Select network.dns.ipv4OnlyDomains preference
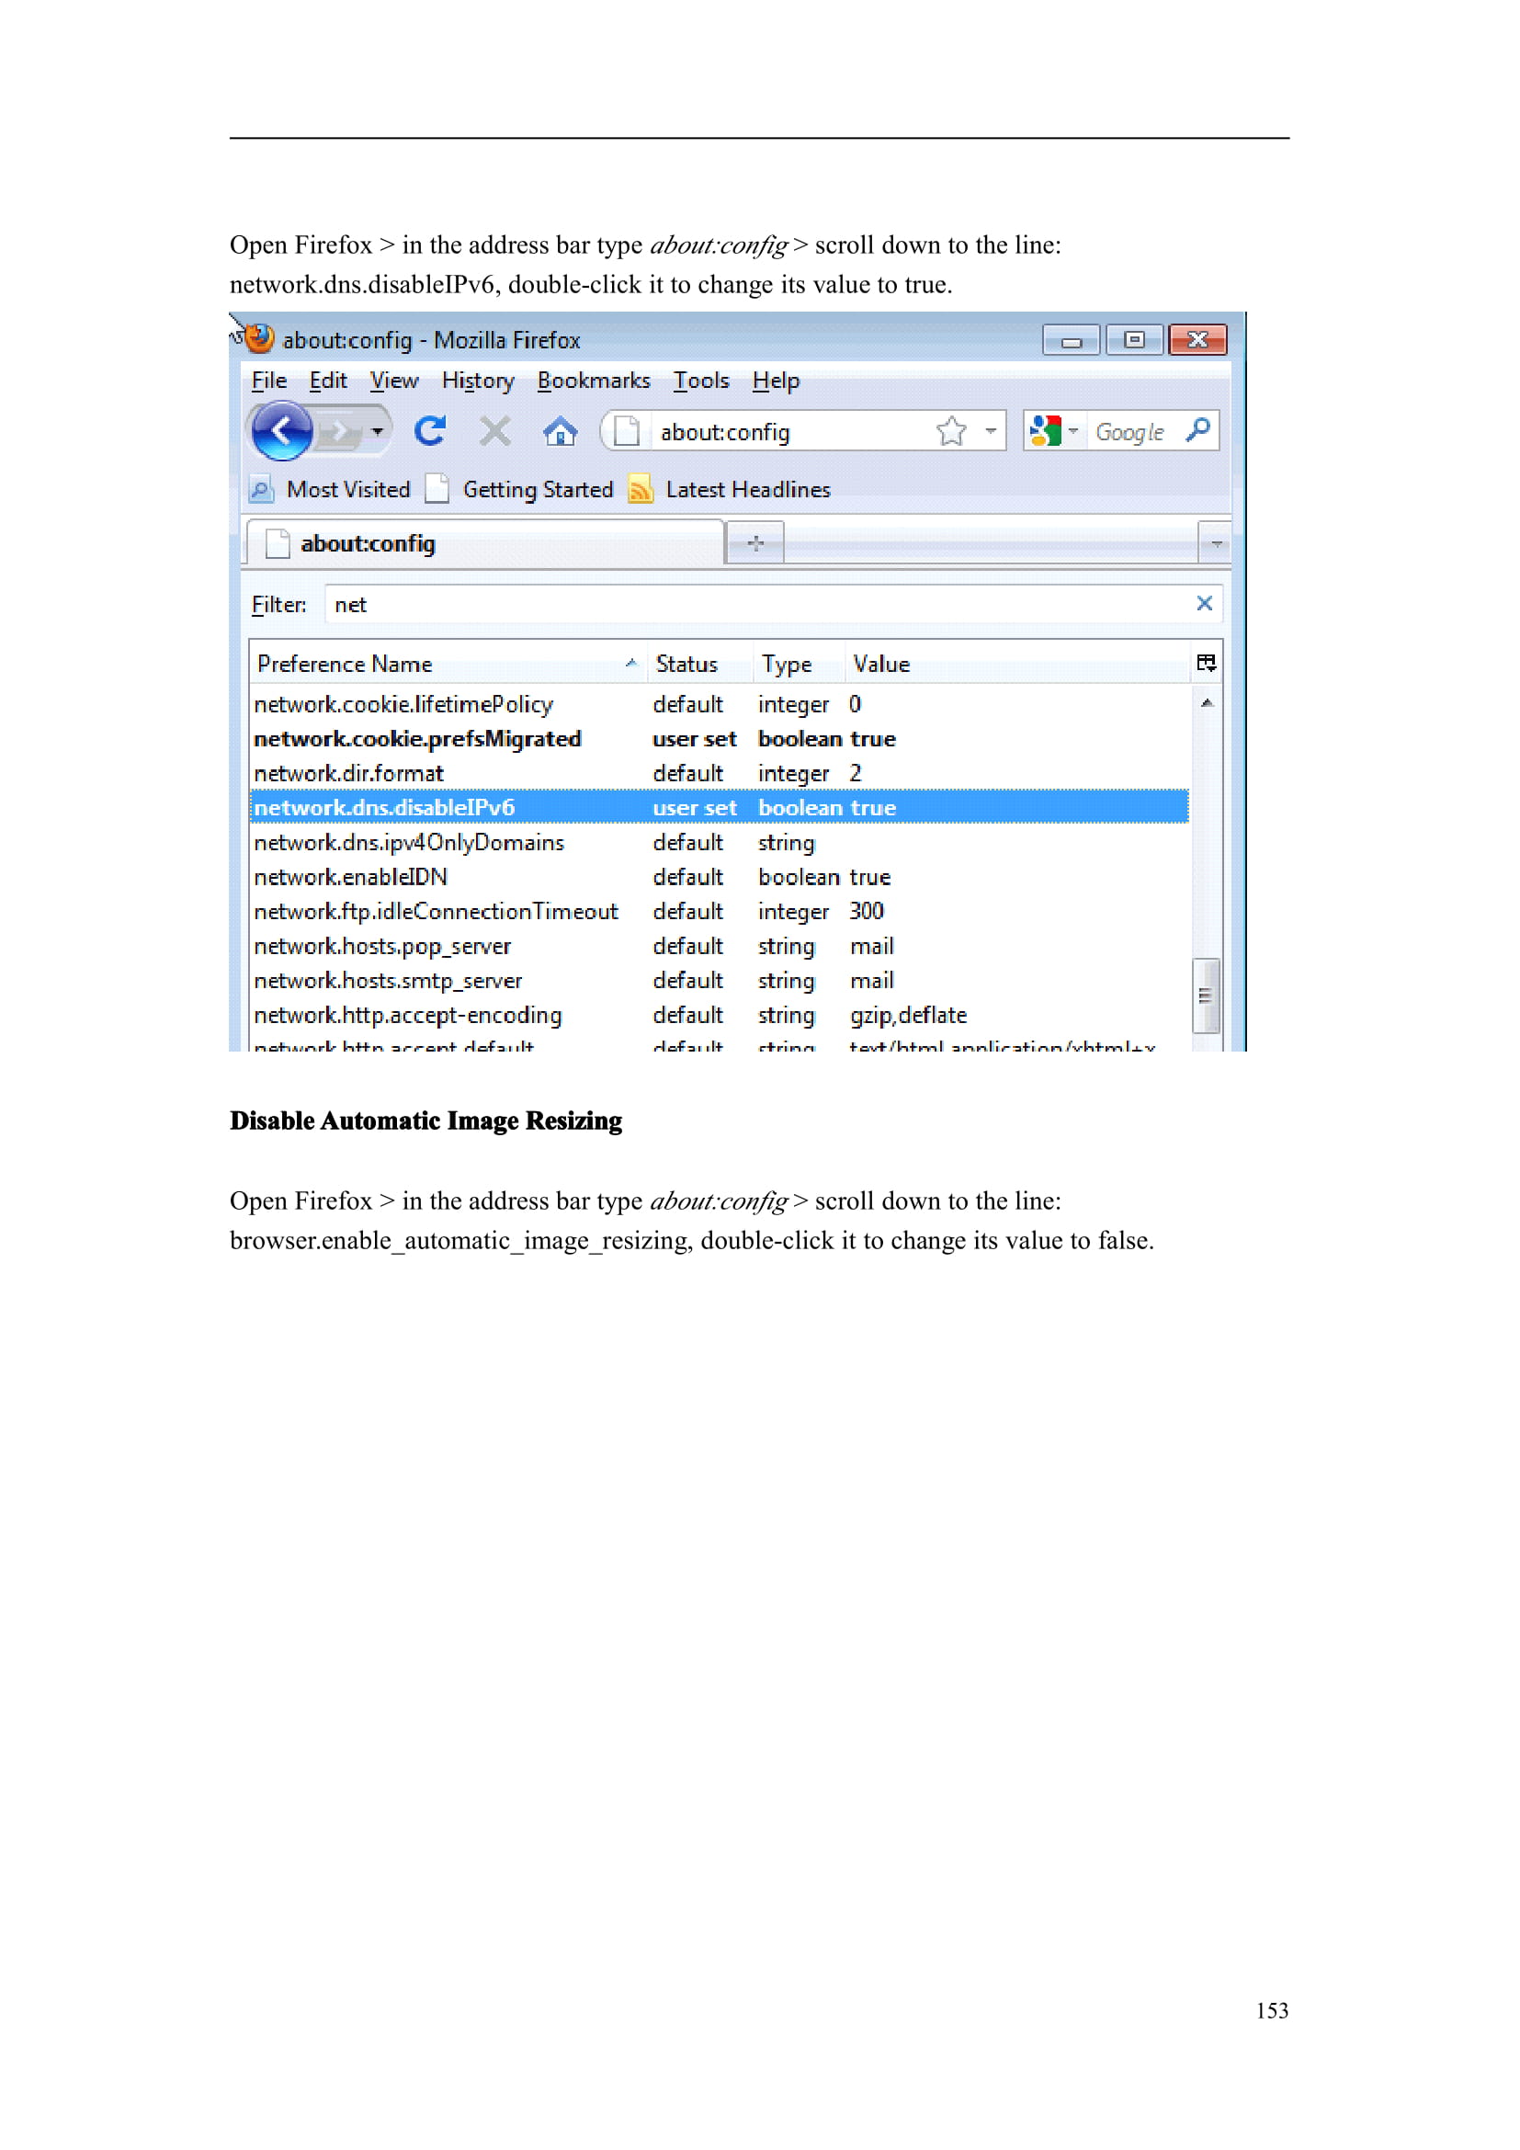 [719, 842]
